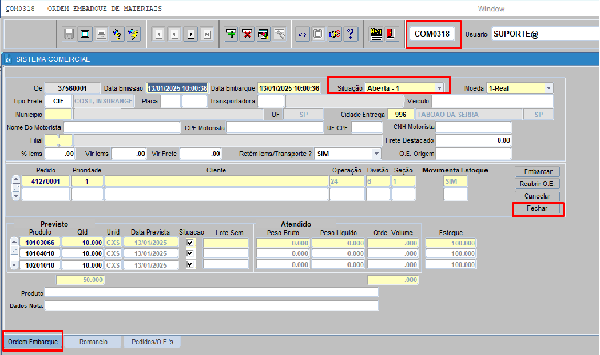Open the Retém Icms/Transporte dropdown

tap(376, 154)
